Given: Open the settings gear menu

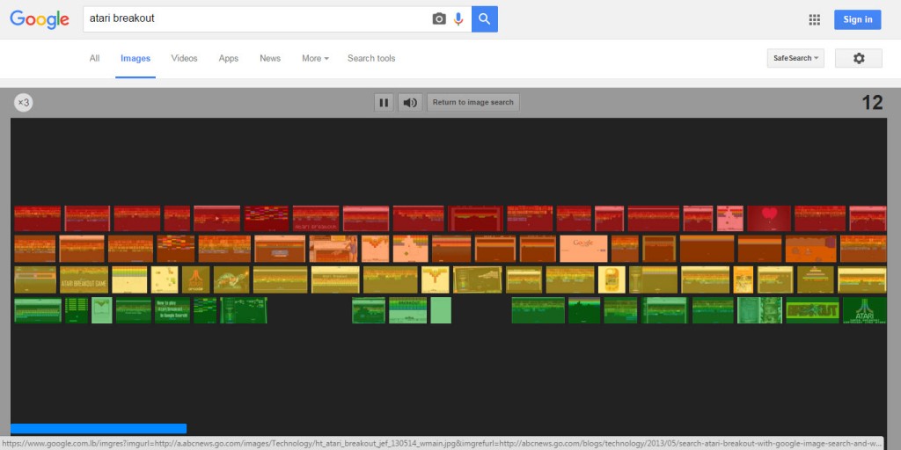Looking at the screenshot, I should (859, 58).
